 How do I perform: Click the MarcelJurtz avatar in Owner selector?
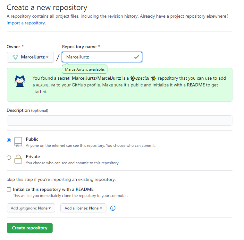pyautogui.click(x=15, y=57)
